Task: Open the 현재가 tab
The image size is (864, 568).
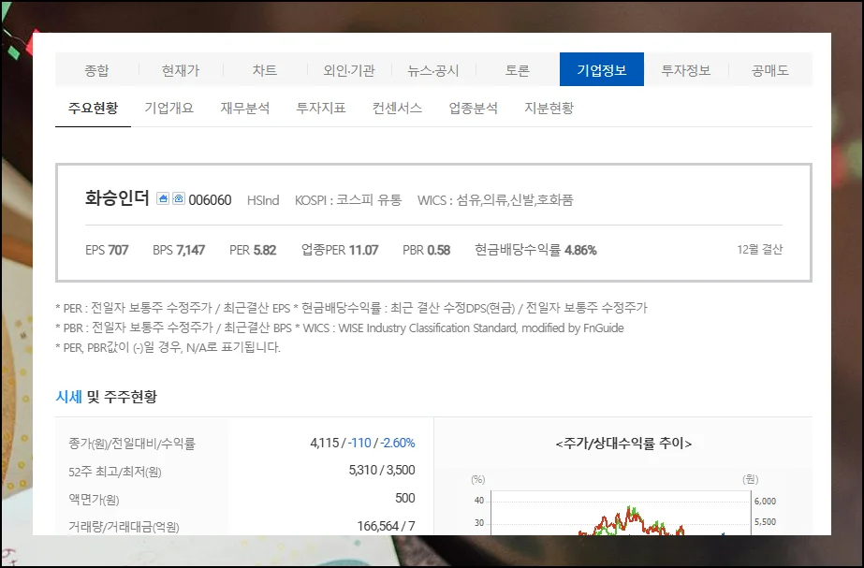Action: [180, 68]
